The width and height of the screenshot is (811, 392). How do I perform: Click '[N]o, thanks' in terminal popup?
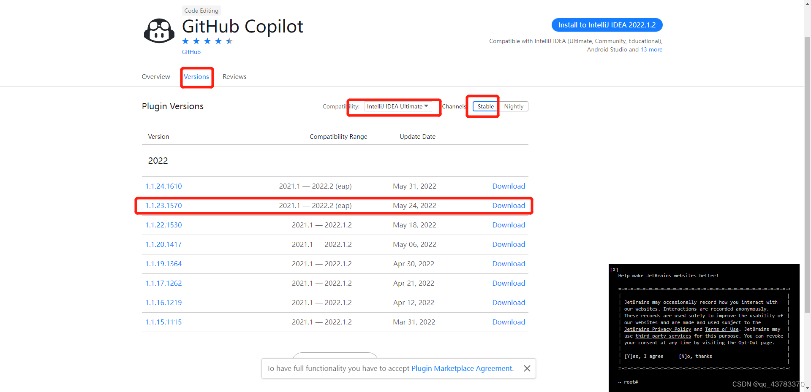point(695,356)
